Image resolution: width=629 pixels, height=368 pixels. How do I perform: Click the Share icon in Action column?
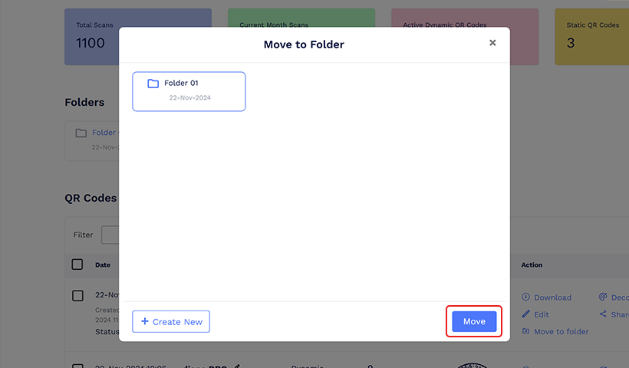tap(603, 314)
